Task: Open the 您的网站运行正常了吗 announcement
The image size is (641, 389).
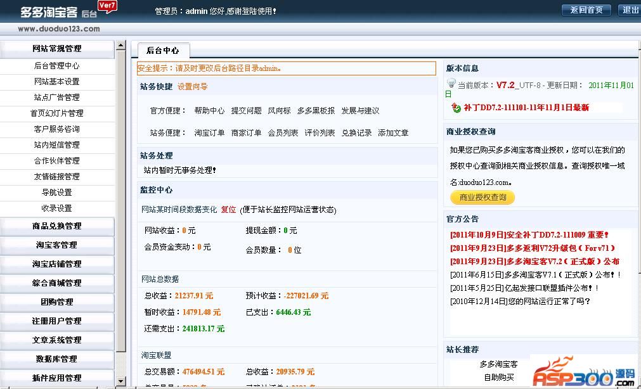Action: [521, 302]
